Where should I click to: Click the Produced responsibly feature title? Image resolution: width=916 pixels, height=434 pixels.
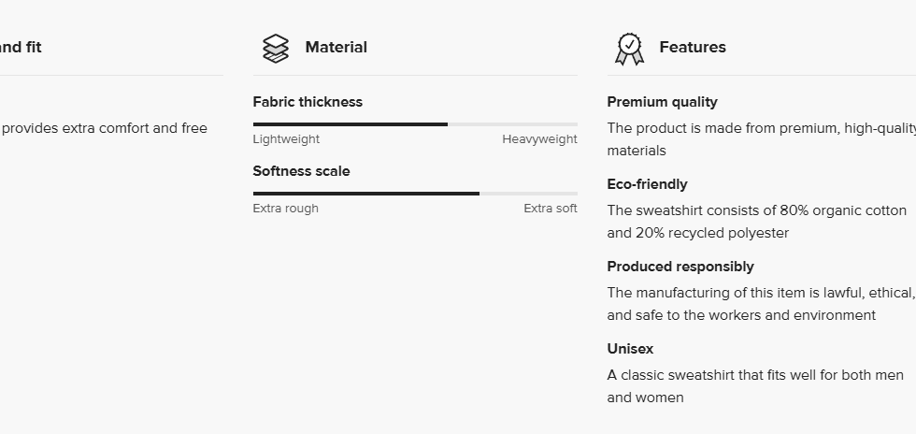[x=680, y=267]
